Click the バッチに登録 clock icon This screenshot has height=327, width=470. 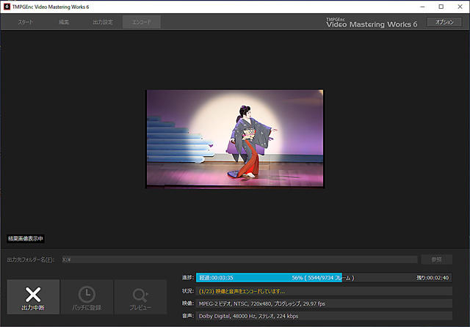[x=87, y=293]
